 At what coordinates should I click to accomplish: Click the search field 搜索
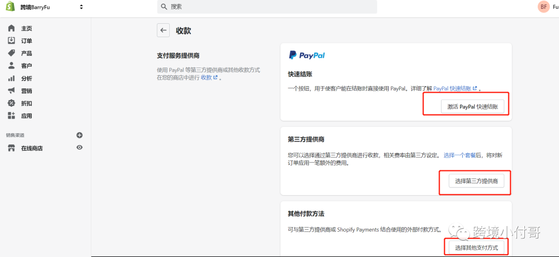(267, 7)
